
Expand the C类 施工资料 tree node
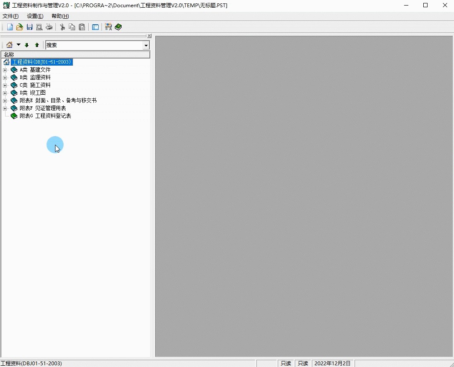tap(5, 85)
